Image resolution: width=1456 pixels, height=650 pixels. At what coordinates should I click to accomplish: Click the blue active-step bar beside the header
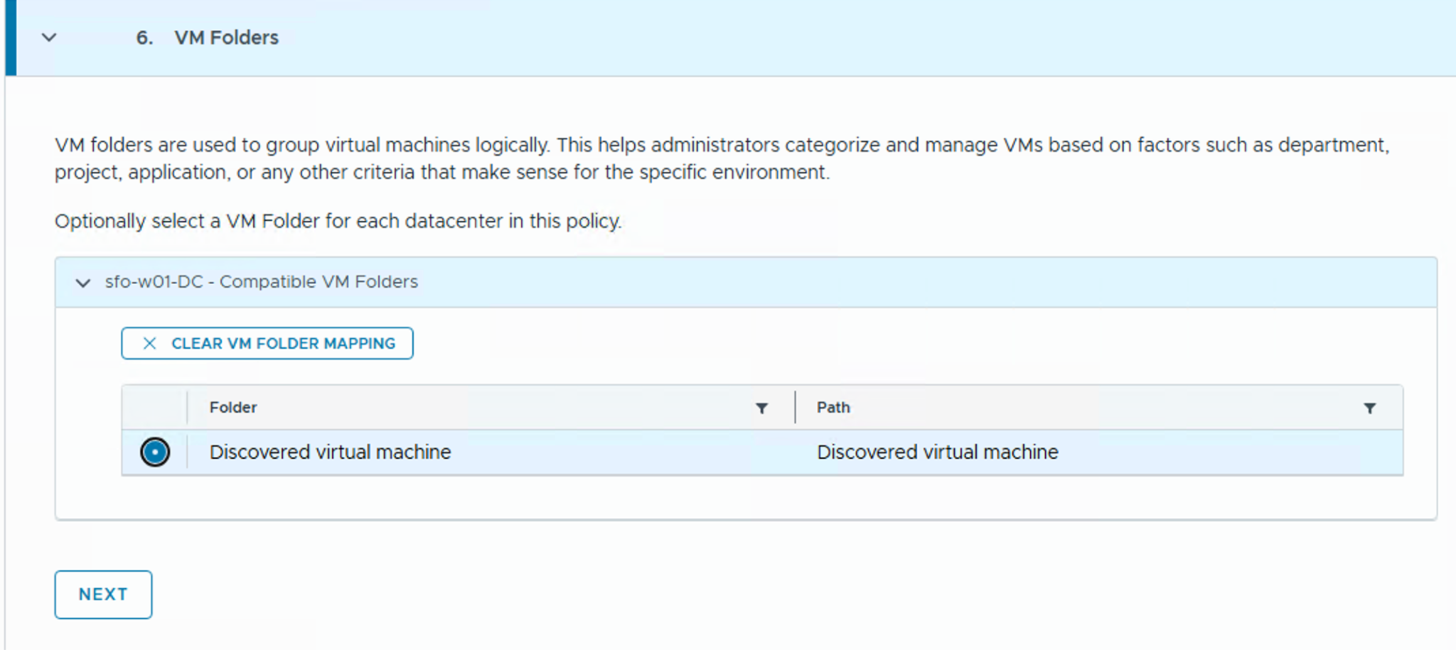pos(10,38)
